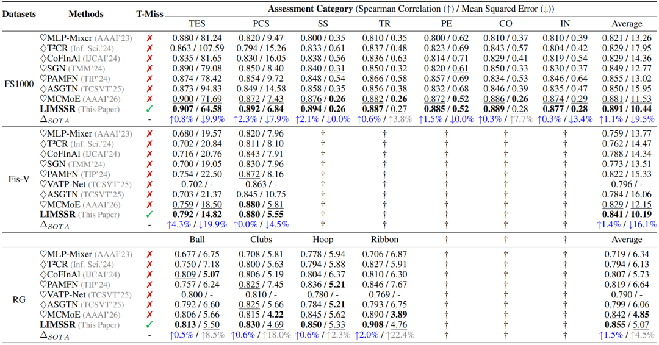This screenshot has width=659, height=345.
Task: Select the "FS1000" dataset label
Action: pos(20,84)
